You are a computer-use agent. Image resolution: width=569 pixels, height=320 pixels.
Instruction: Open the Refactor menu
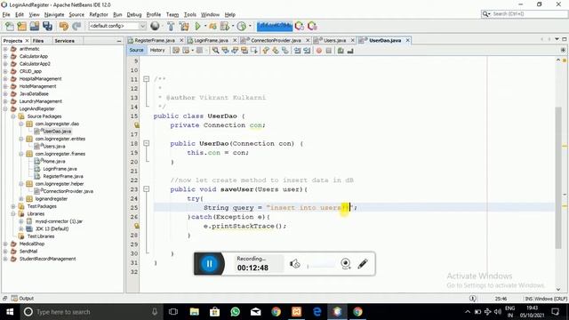coord(99,14)
